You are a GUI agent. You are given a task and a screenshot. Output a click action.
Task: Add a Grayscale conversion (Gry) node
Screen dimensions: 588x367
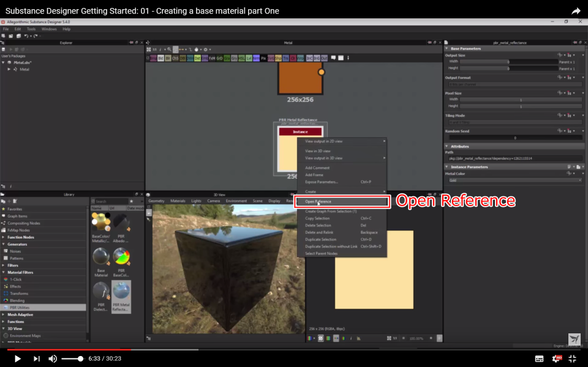(x=234, y=58)
